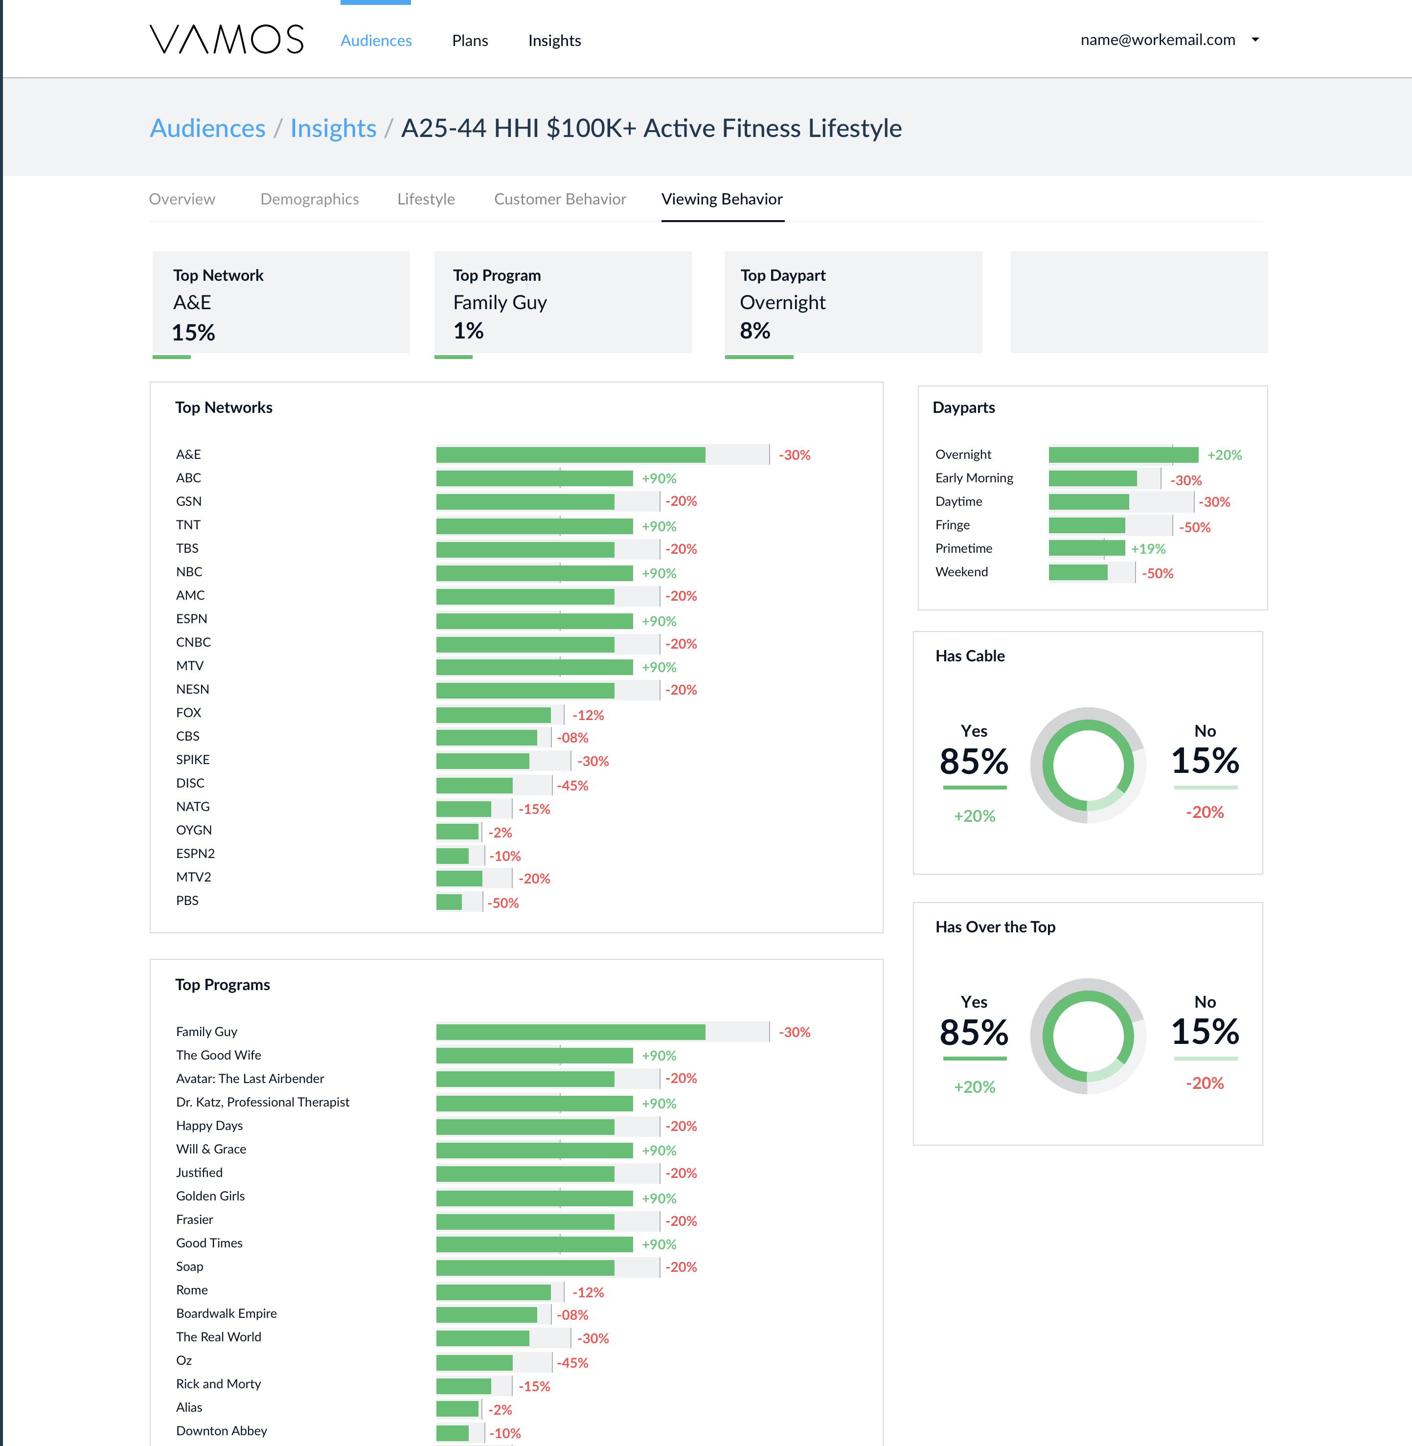Select NATG network row label

[x=193, y=807]
